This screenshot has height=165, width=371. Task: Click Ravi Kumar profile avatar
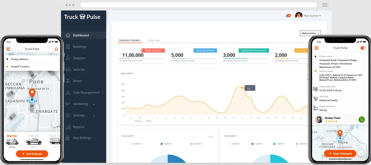[x=299, y=16]
